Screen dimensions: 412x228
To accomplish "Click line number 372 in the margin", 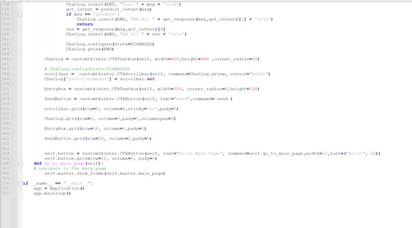I will pos(5,193).
